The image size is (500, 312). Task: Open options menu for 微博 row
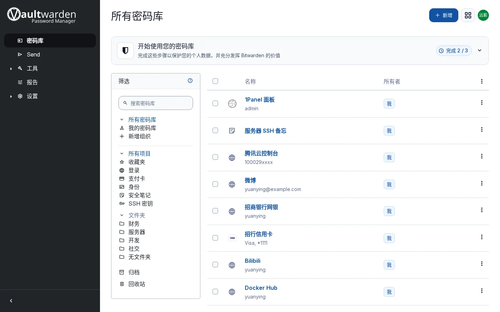[482, 183]
